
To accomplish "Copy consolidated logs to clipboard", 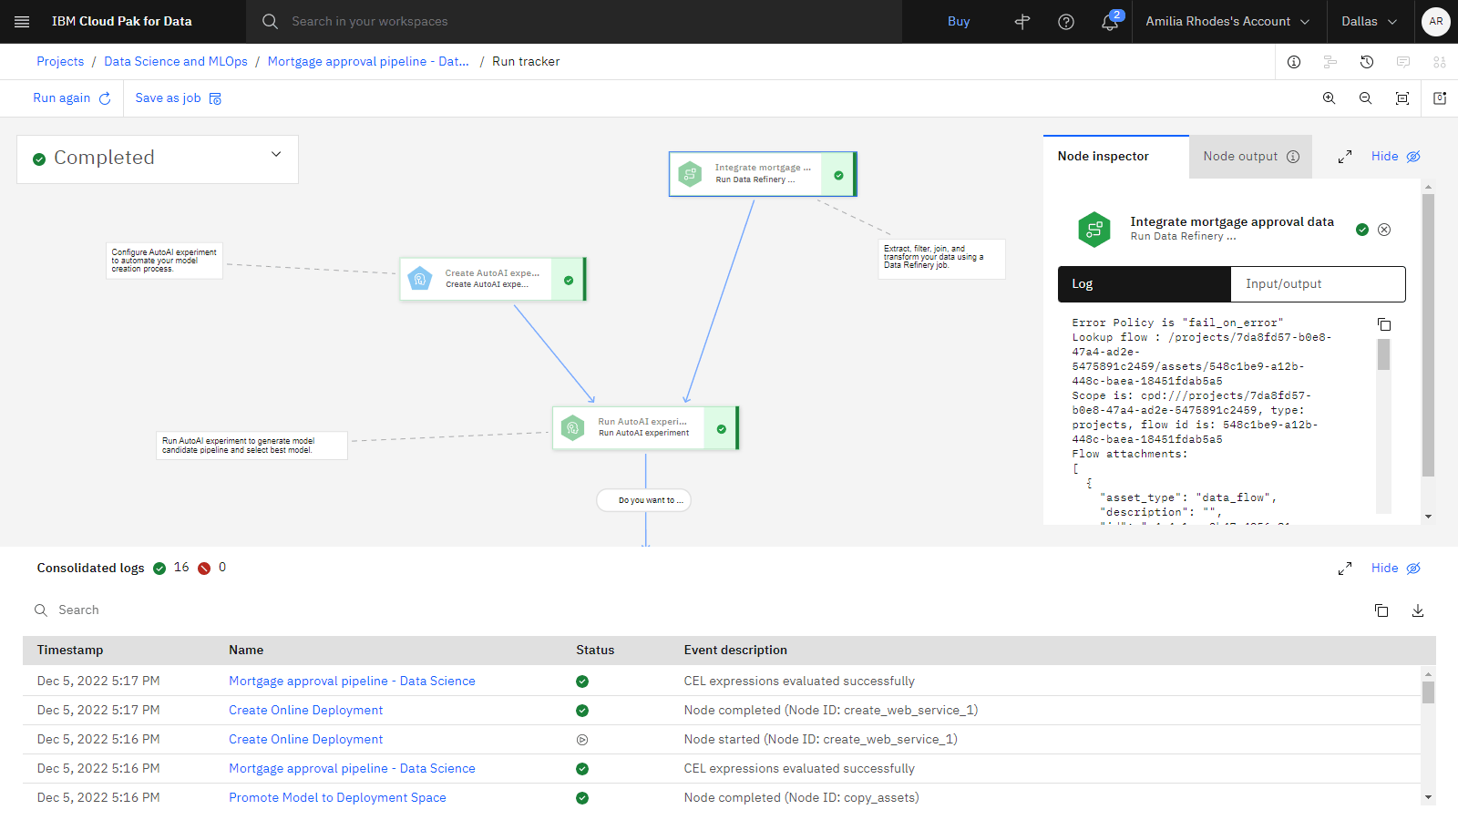I will 1381,610.
